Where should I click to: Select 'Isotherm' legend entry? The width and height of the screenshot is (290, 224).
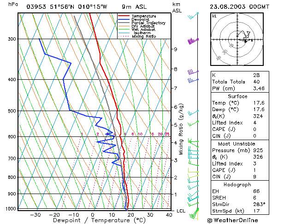142,33
